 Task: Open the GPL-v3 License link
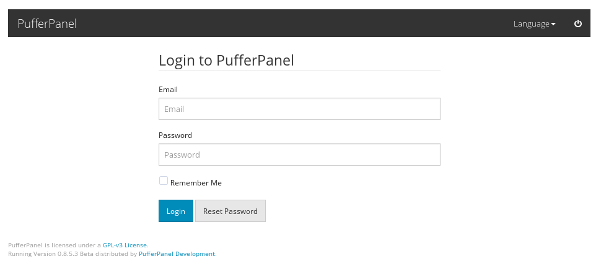[125, 245]
